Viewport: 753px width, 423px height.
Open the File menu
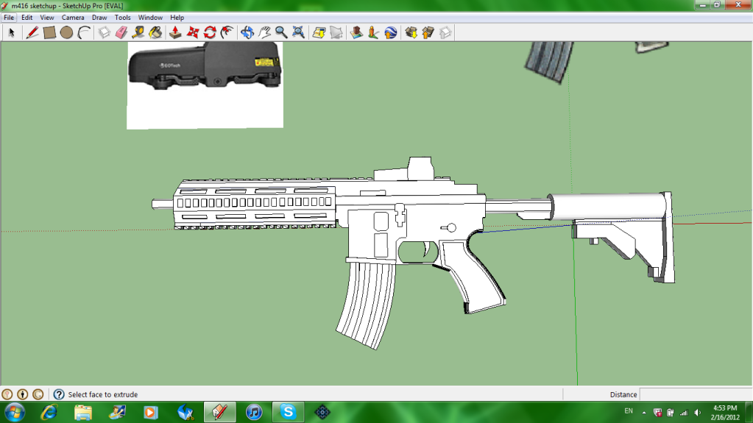9,17
